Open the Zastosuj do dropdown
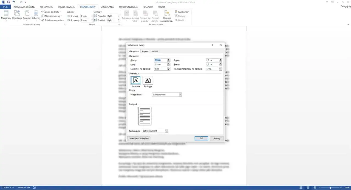This screenshot has width=351, height=190. [166, 131]
